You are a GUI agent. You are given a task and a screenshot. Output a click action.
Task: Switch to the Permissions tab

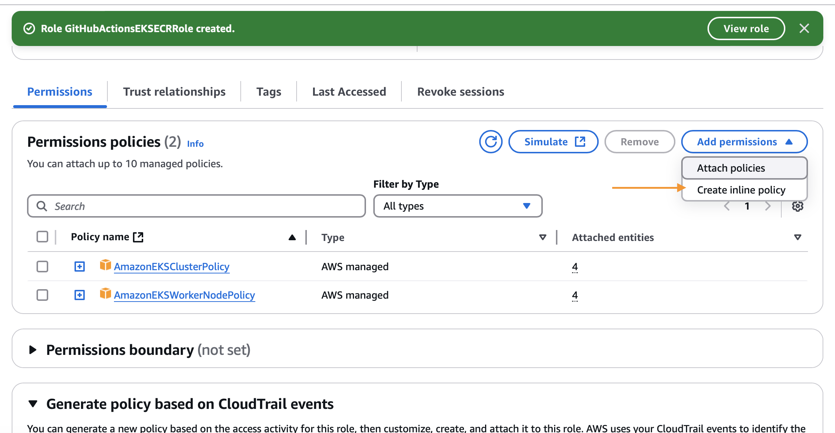coord(60,92)
